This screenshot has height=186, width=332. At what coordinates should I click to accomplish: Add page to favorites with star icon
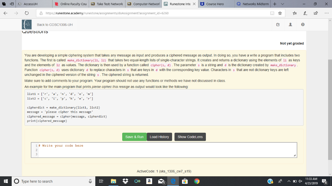tap(280, 13)
